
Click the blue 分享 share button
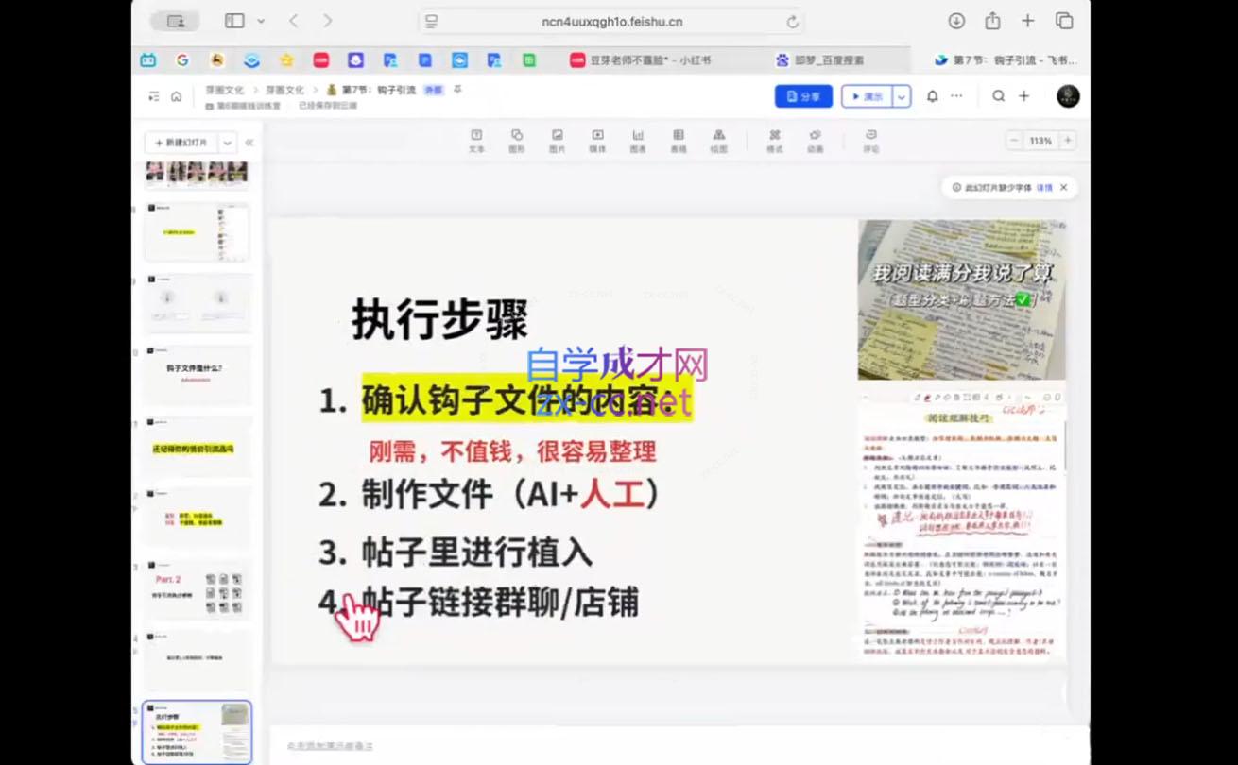click(x=803, y=96)
